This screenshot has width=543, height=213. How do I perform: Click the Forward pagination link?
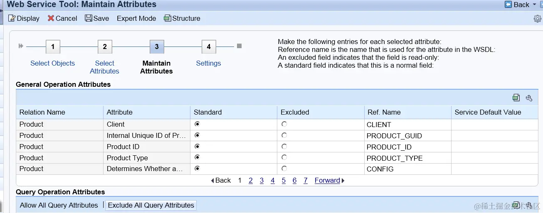tap(328, 180)
